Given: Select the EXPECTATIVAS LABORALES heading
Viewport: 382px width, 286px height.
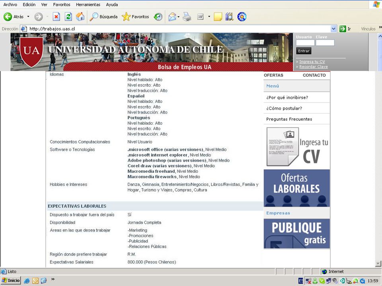Looking at the screenshot, I should [x=77, y=206].
